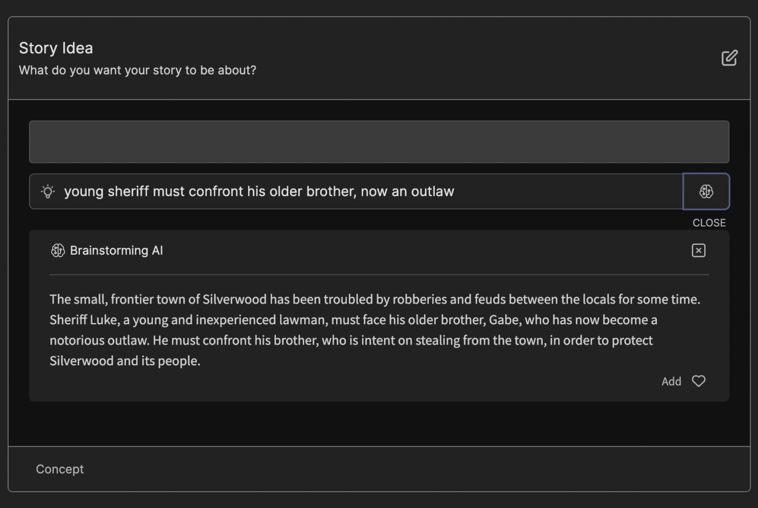Click the Brainstorming AI brain logo
This screenshot has width=758, height=508.
(58, 250)
